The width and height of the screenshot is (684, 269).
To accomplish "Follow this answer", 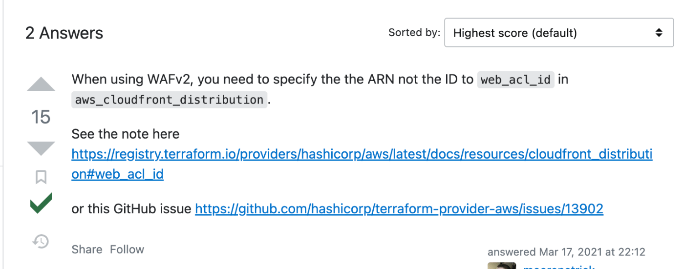I will pos(127,249).
